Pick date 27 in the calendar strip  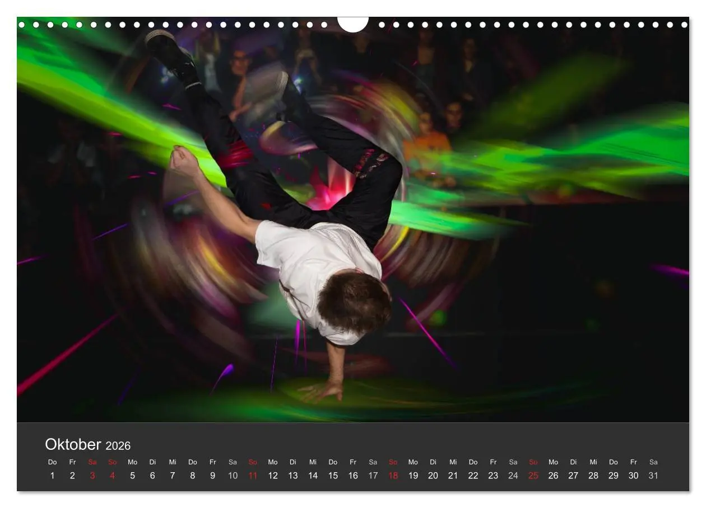(573, 476)
